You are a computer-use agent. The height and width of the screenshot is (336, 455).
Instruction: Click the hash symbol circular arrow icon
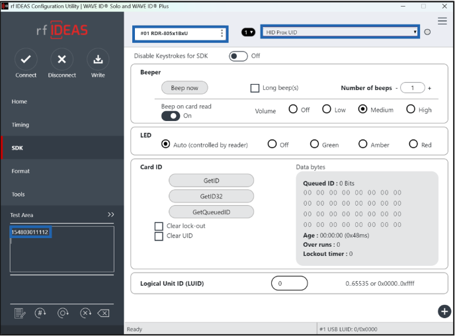click(40, 313)
